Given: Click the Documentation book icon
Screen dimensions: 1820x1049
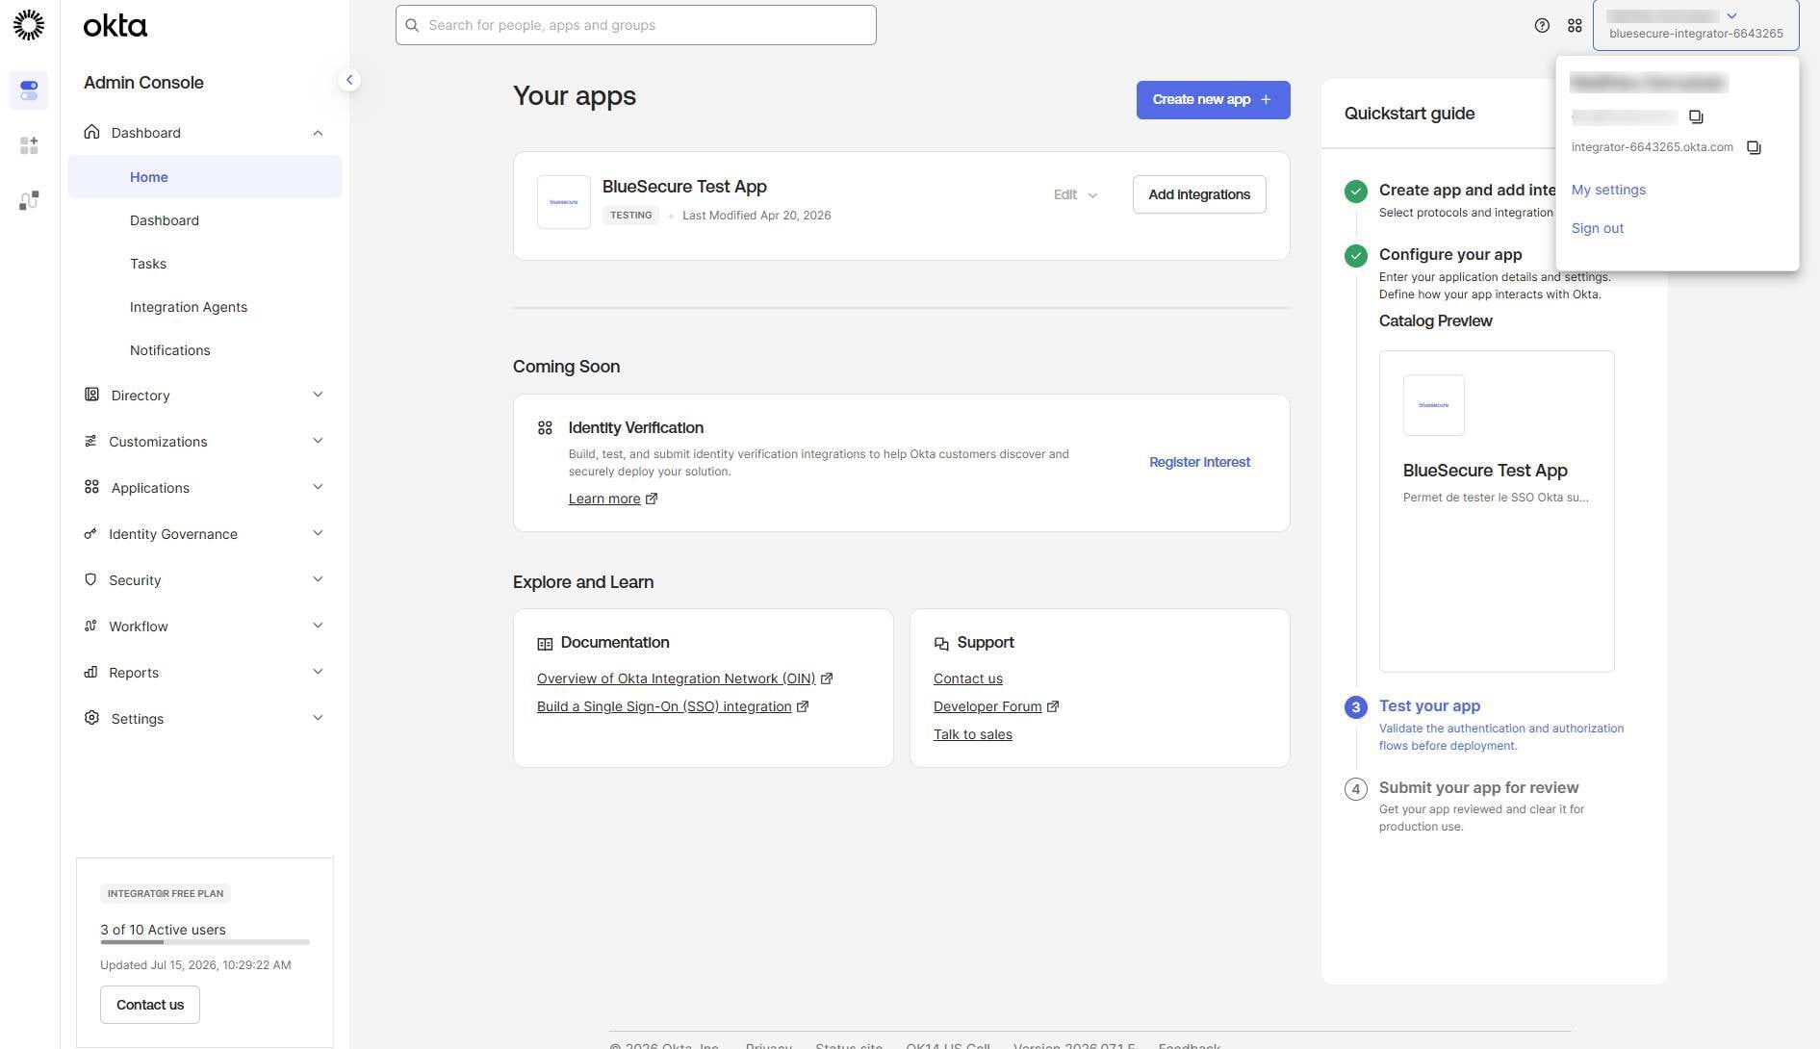Looking at the screenshot, I should (x=545, y=644).
